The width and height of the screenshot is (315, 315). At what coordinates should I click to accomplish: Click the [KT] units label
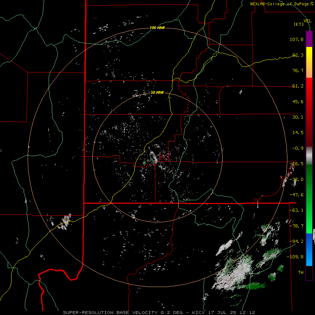point(299,24)
